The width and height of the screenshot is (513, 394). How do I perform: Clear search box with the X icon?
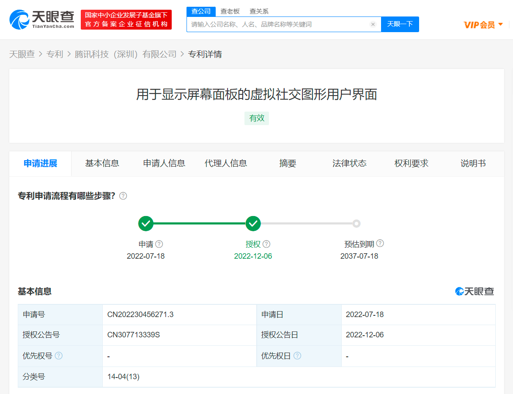tap(373, 25)
